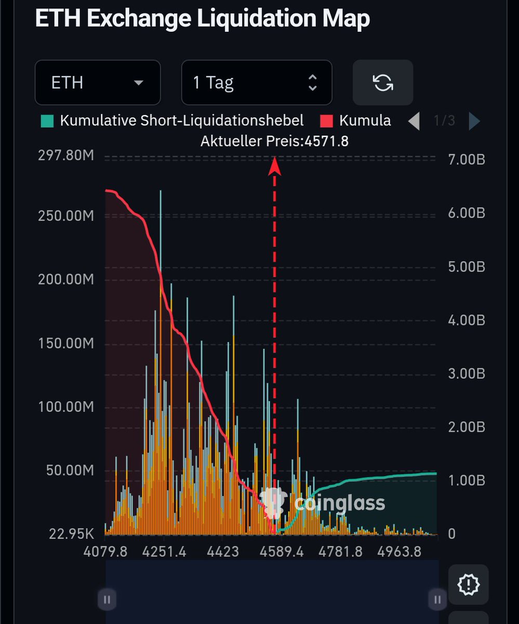This screenshot has width=519, height=624.
Task: Click the 3.00B right axis label
Action: click(467, 373)
